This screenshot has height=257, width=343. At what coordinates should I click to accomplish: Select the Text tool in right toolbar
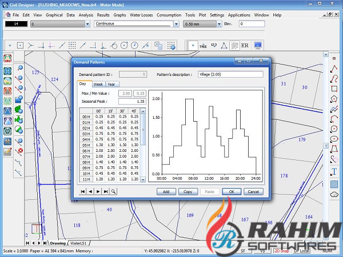[x=334, y=171]
